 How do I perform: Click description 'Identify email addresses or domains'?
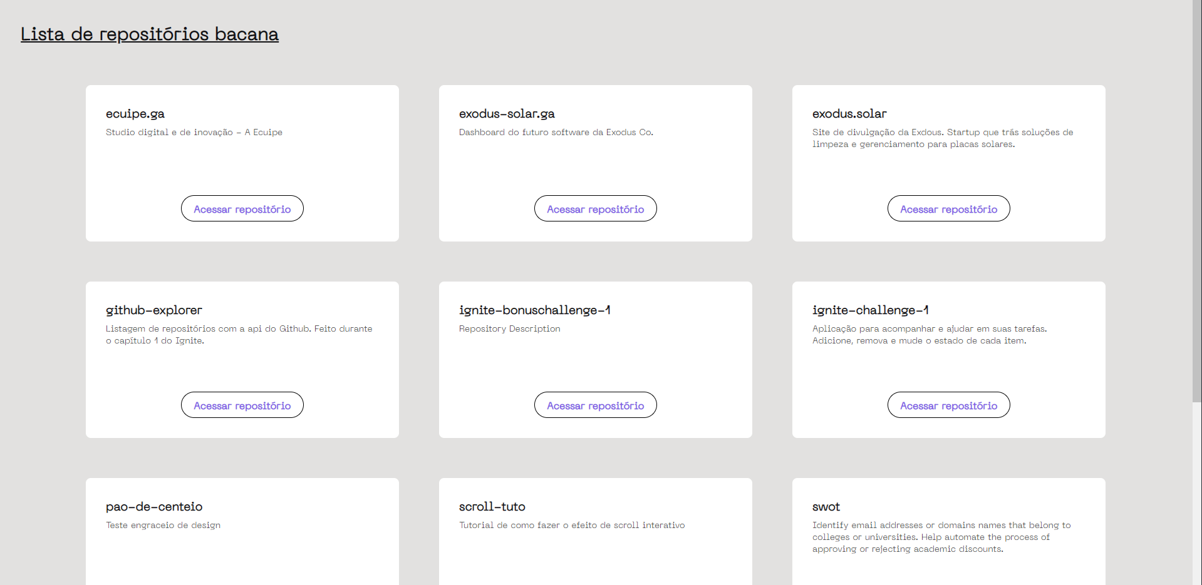[941, 537]
